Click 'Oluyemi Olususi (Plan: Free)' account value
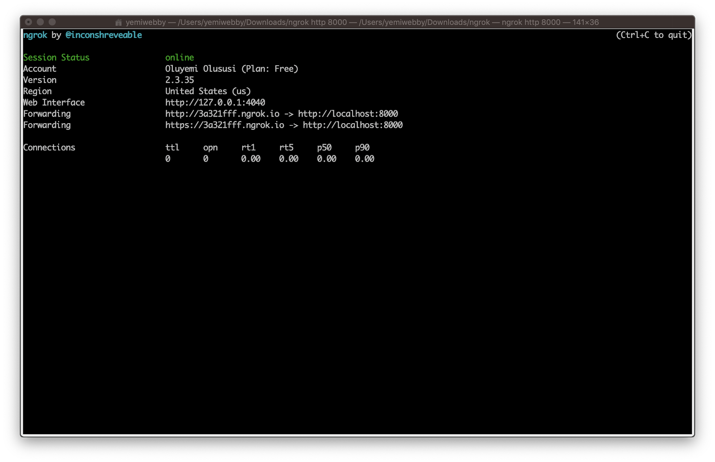The height and width of the screenshot is (462, 715). (x=231, y=69)
